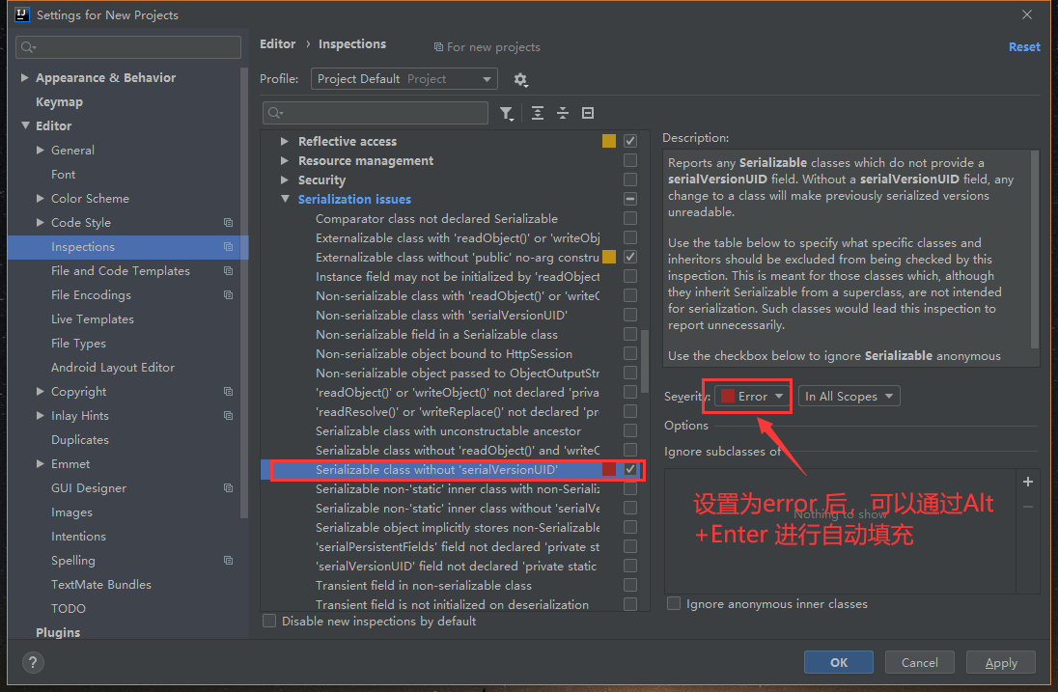The image size is (1058, 692).
Task: Expand the Color Scheme node
Action: pos(41,198)
